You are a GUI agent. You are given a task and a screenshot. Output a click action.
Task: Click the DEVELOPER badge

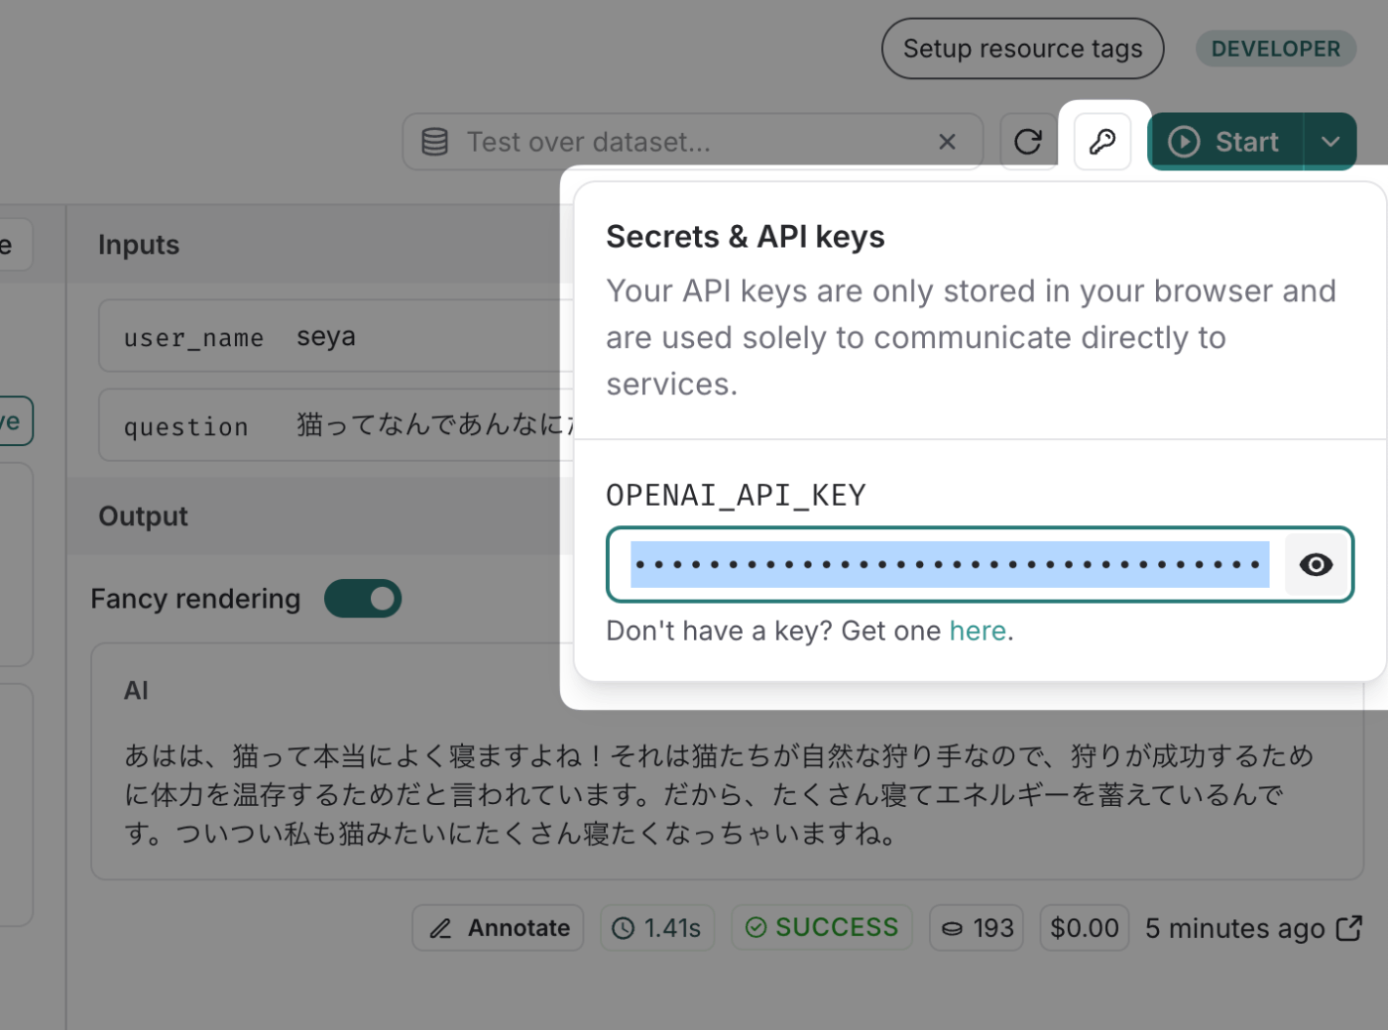[1275, 49]
